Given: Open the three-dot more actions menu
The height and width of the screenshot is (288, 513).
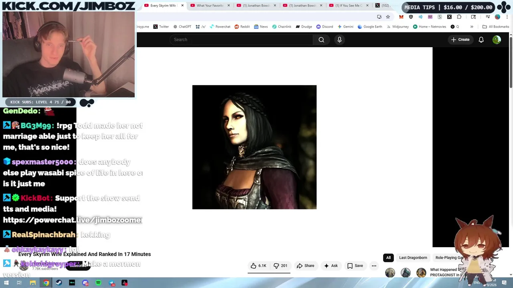Looking at the screenshot, I should (x=374, y=266).
